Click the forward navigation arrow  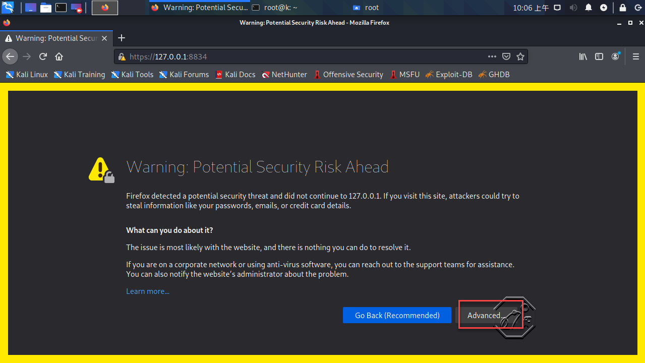pyautogui.click(x=27, y=56)
